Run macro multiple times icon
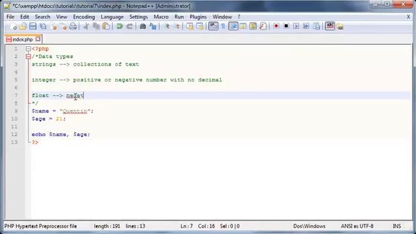416x234 pixels. (x=306, y=26)
